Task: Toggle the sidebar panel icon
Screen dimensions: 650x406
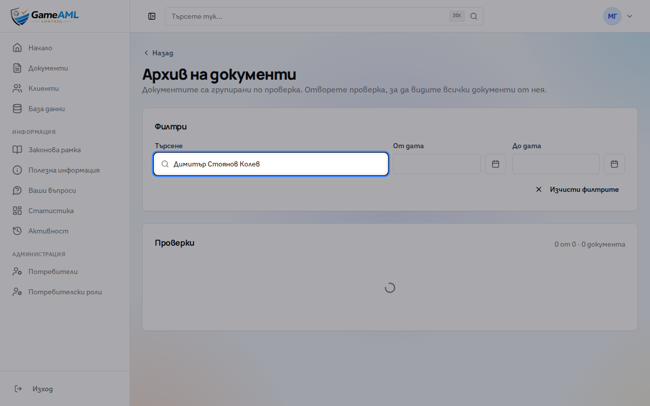Action: click(x=152, y=16)
